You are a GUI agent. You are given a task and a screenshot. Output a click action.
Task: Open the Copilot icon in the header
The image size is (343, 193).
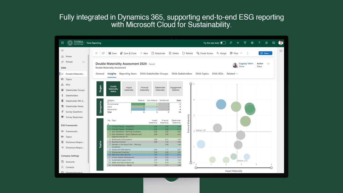pyautogui.click(x=266, y=43)
